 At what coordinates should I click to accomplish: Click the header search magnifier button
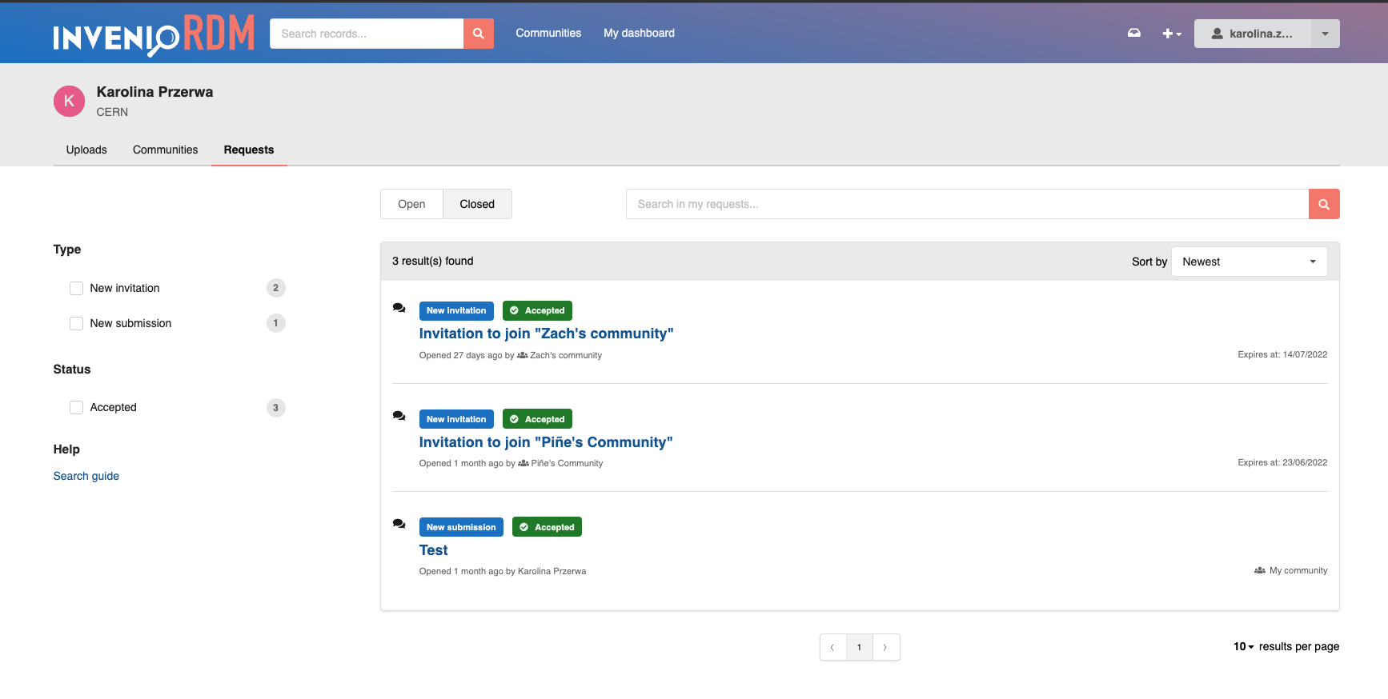(479, 34)
